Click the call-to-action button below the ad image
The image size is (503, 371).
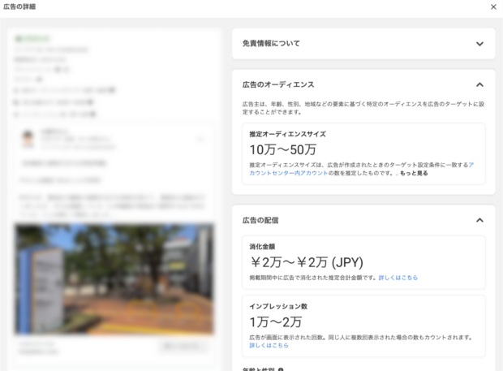coord(183,347)
